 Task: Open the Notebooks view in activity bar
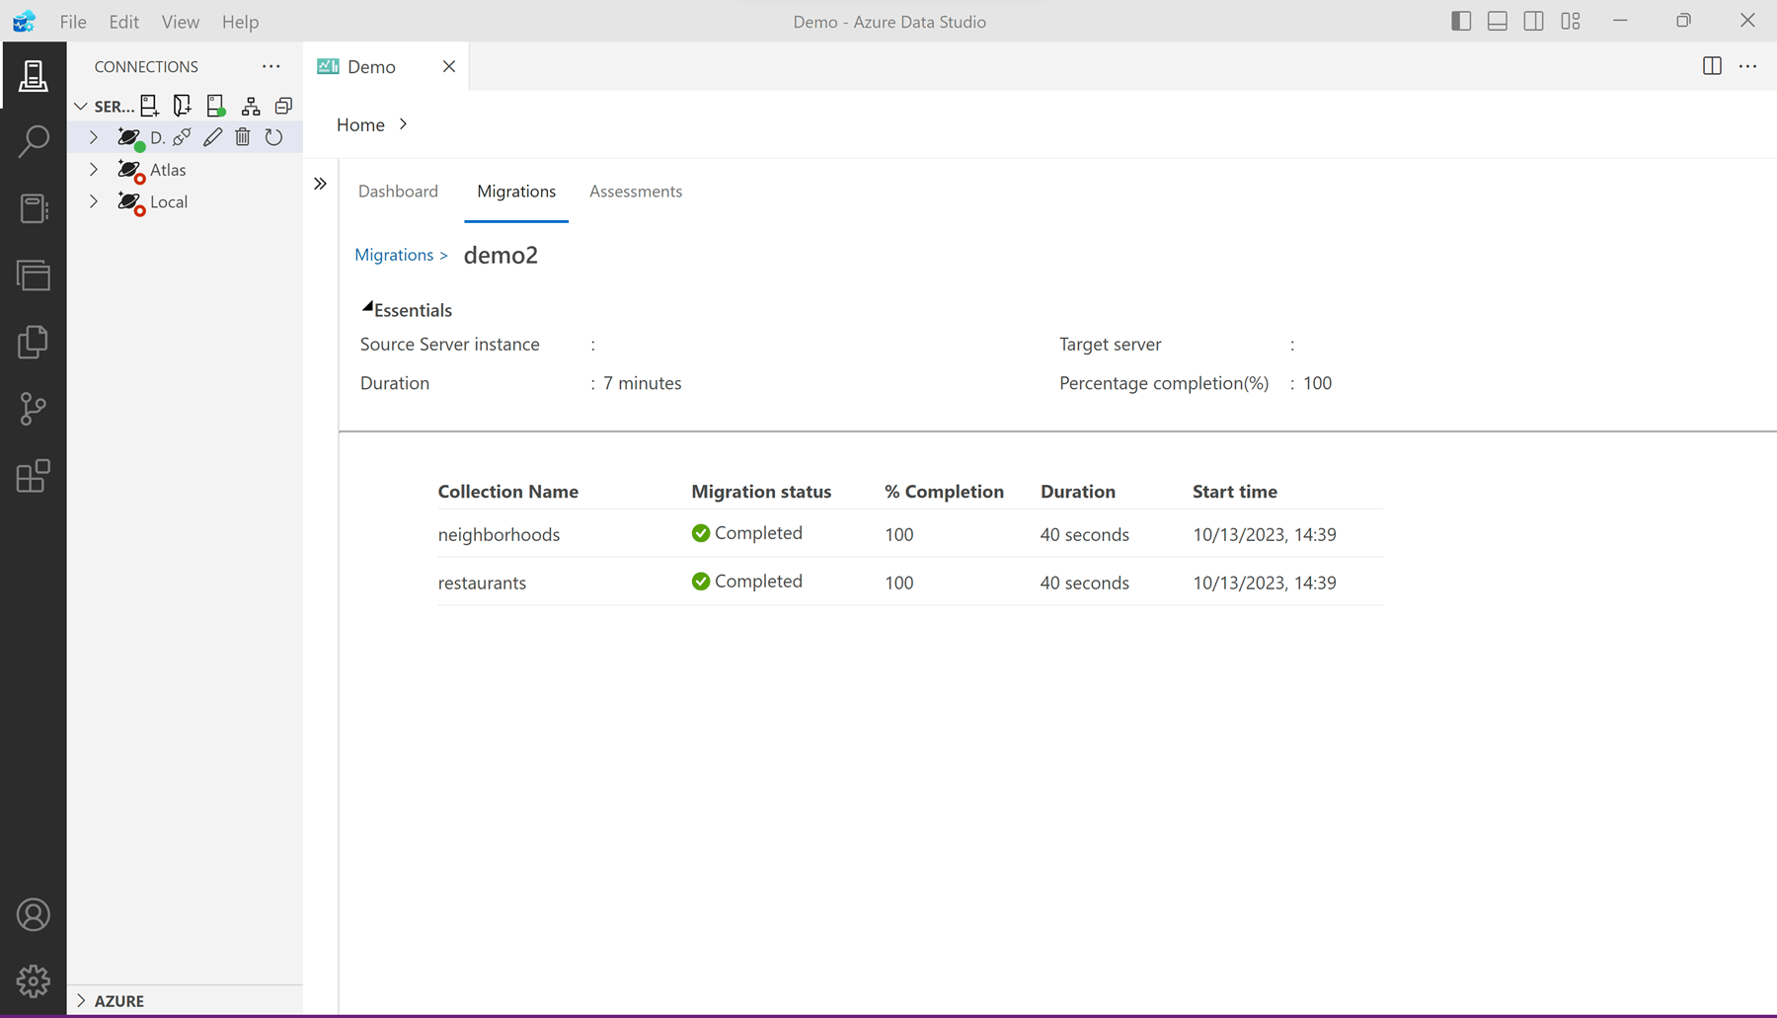33,208
